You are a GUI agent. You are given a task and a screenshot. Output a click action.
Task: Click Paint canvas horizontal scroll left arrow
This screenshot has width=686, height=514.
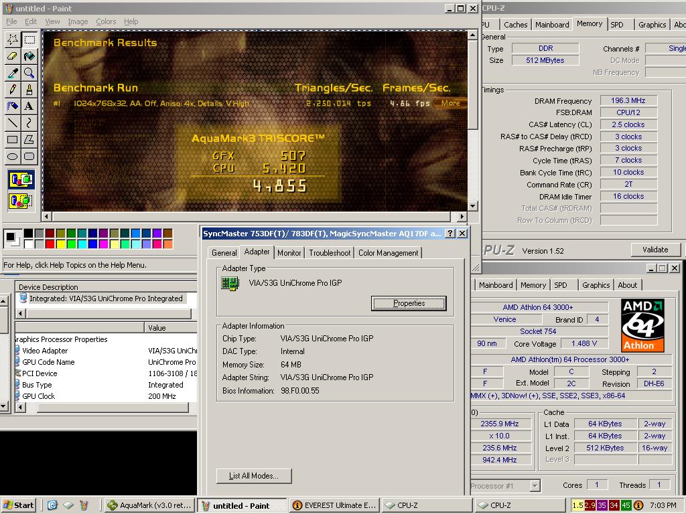click(47, 216)
